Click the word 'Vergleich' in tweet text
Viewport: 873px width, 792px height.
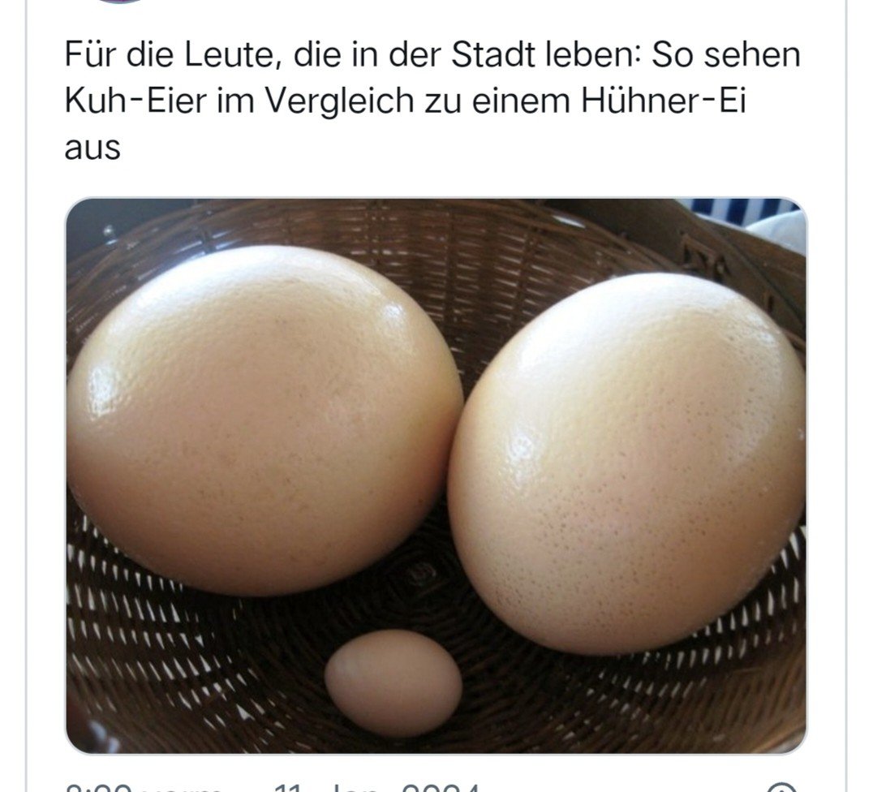[x=339, y=102]
